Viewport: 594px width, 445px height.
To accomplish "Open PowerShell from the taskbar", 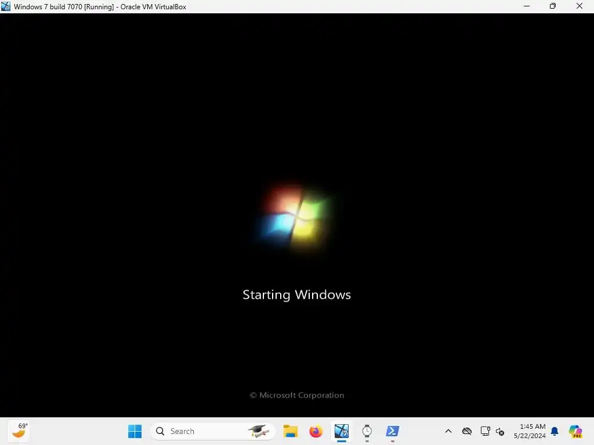I will (x=393, y=431).
